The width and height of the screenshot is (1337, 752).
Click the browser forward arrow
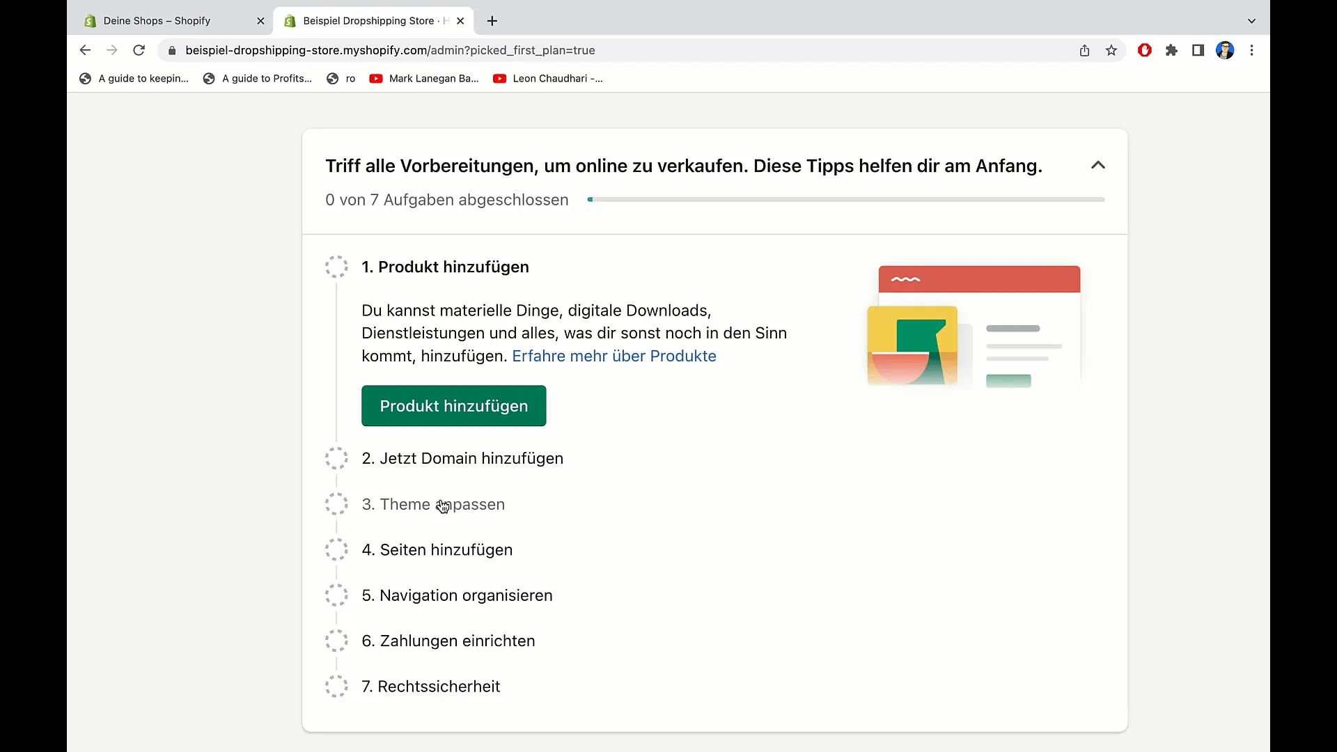(111, 50)
